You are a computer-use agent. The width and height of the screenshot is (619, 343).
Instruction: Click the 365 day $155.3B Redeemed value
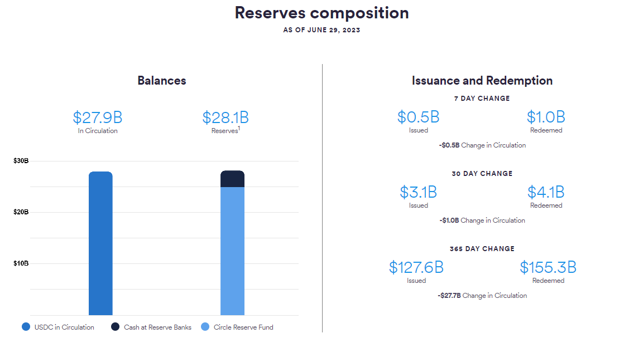click(548, 267)
